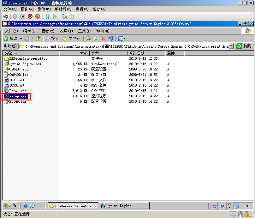Viewport: 255px width, 218px height.
Task: Switch to the C:\Documents and Se... taskbar button
Action: pos(73,206)
